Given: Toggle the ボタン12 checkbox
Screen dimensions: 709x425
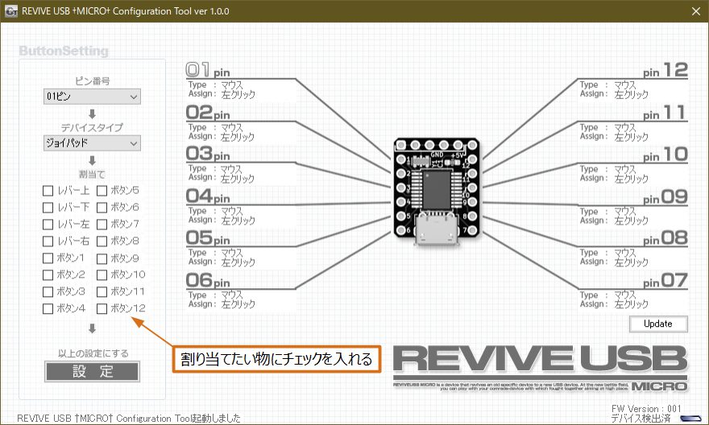Looking at the screenshot, I should coord(102,308).
